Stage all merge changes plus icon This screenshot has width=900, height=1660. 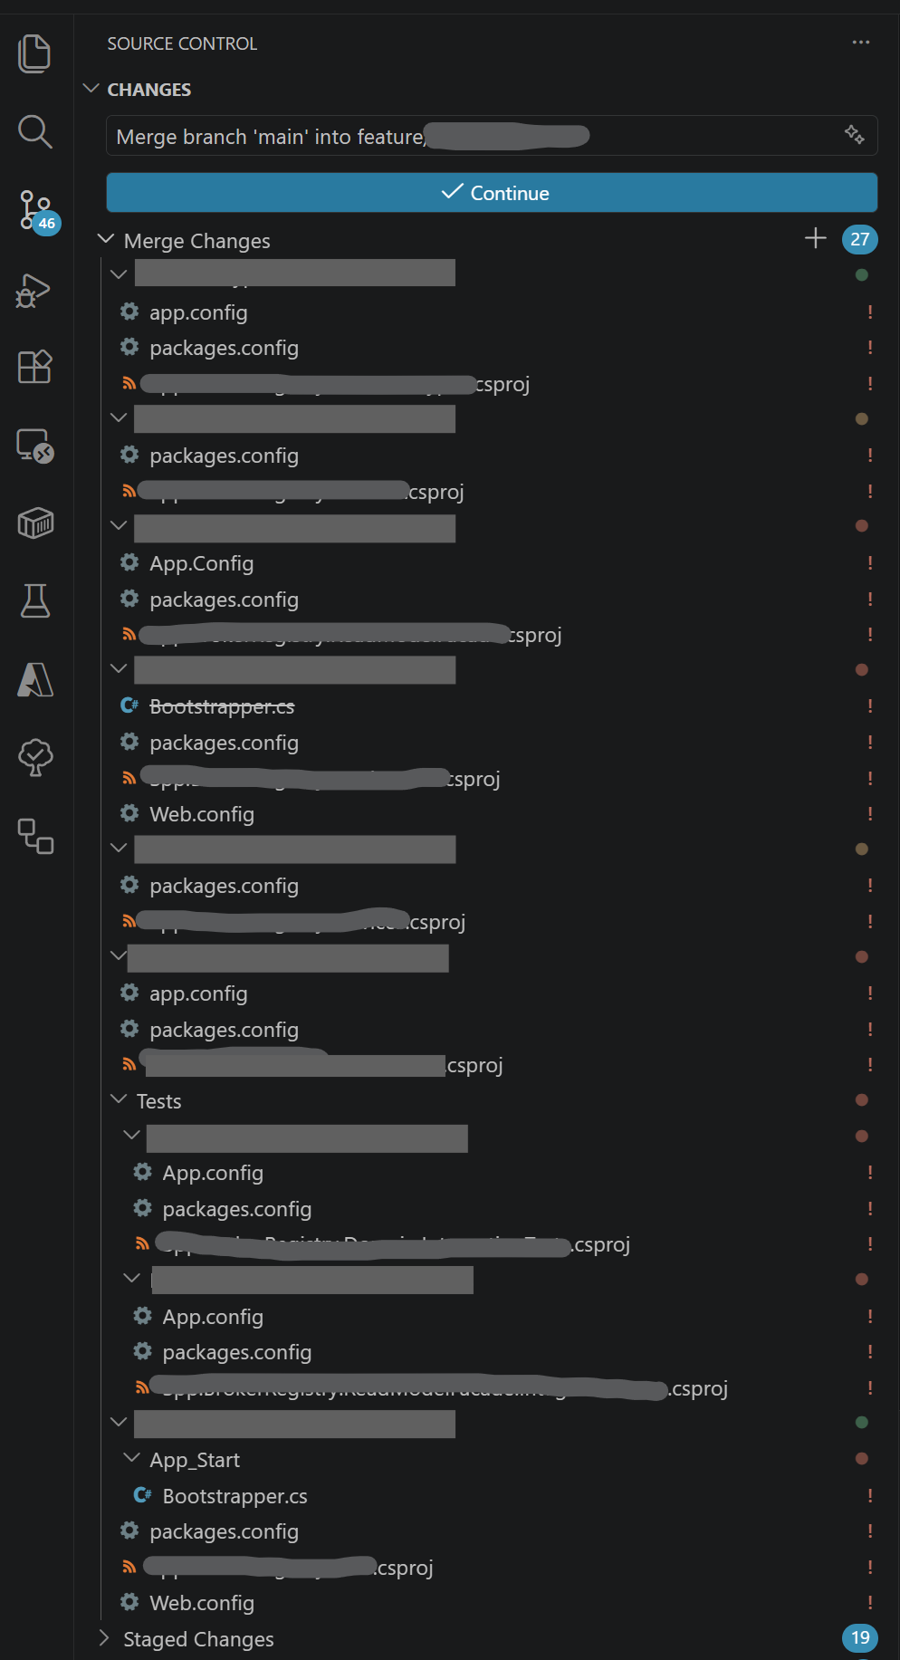[815, 238]
